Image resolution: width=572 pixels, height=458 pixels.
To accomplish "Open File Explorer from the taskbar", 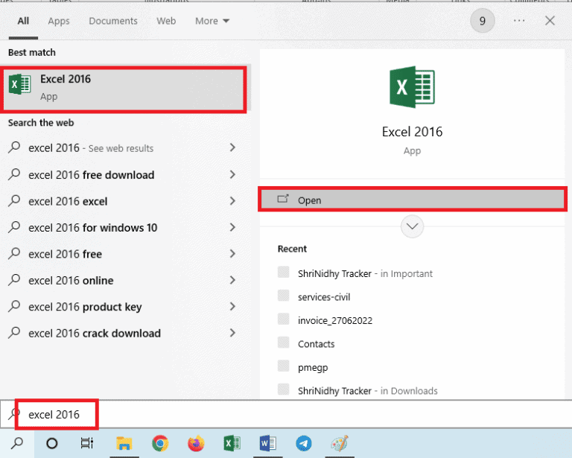I will [124, 443].
